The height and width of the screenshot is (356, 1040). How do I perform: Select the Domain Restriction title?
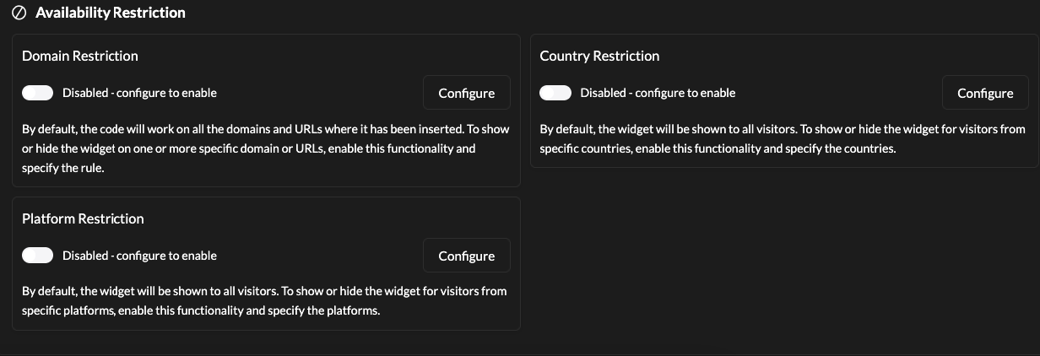pyautogui.click(x=79, y=56)
